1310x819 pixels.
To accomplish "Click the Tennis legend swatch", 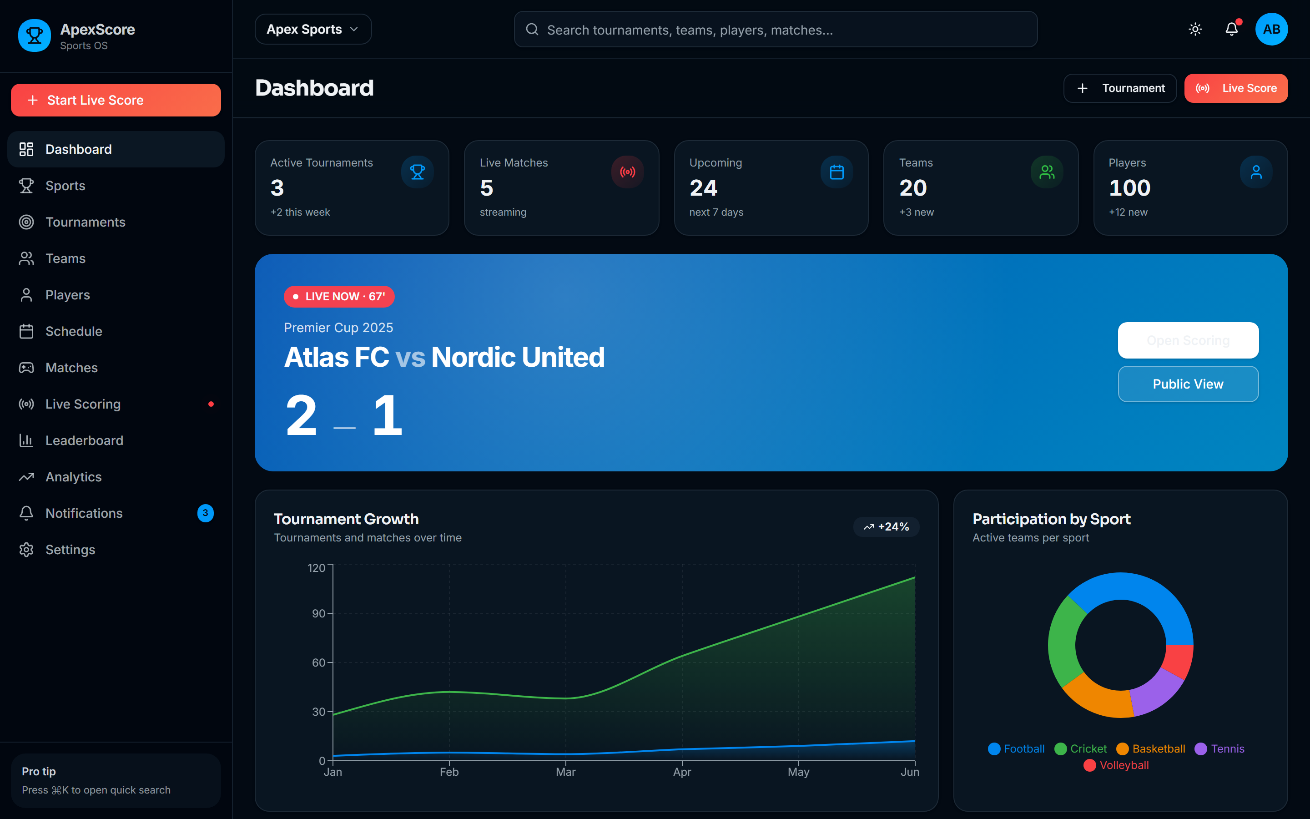I will point(1201,748).
